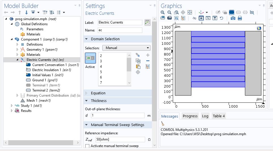Open the Selection Manual dropdown
Image resolution: width=273 pixels, height=151 pixels.
click(x=126, y=48)
